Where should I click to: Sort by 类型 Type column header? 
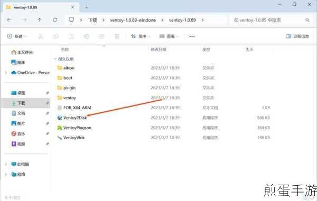coord(206,50)
